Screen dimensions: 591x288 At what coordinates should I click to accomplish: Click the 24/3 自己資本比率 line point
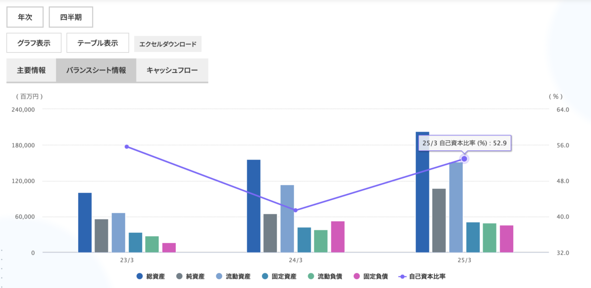[x=295, y=210]
